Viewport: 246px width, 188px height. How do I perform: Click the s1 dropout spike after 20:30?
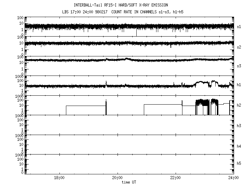pos(136,32)
